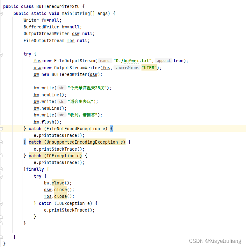Toggle fold marker beside the inner catch IOException line
The height and width of the screenshot is (247, 246).
tap(1, 204)
